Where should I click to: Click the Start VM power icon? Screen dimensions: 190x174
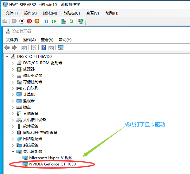click(14, 21)
